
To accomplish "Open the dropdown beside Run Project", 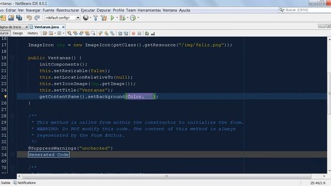I will pyautogui.click(x=117, y=18).
